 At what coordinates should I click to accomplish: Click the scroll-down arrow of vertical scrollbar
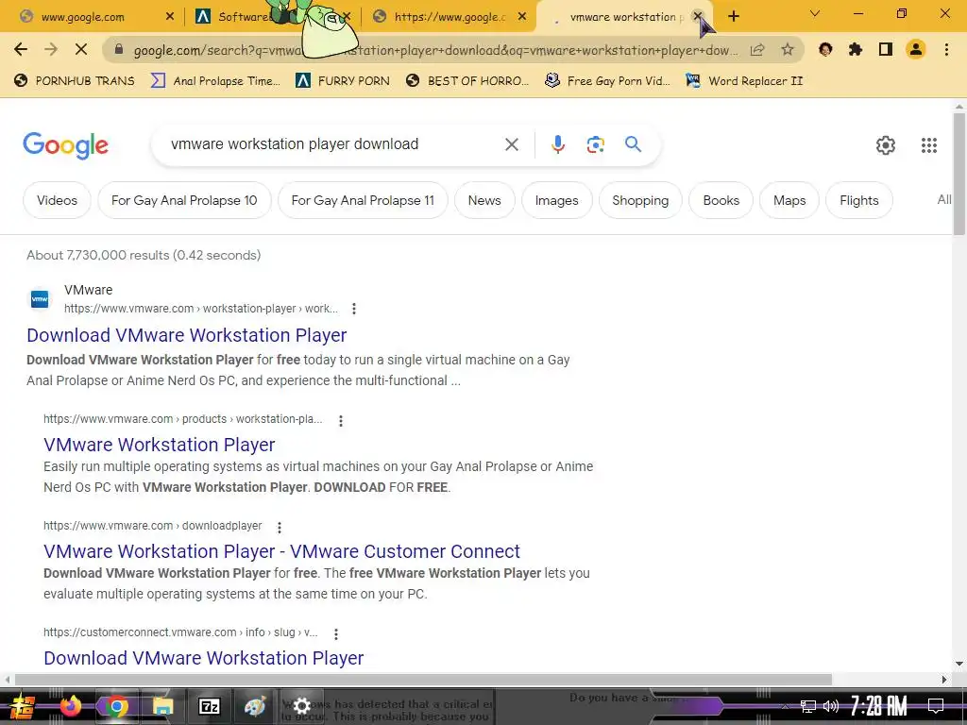coord(959,664)
